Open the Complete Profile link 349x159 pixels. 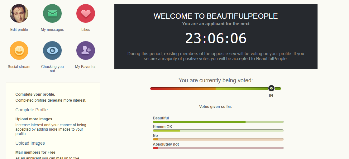click(31, 110)
